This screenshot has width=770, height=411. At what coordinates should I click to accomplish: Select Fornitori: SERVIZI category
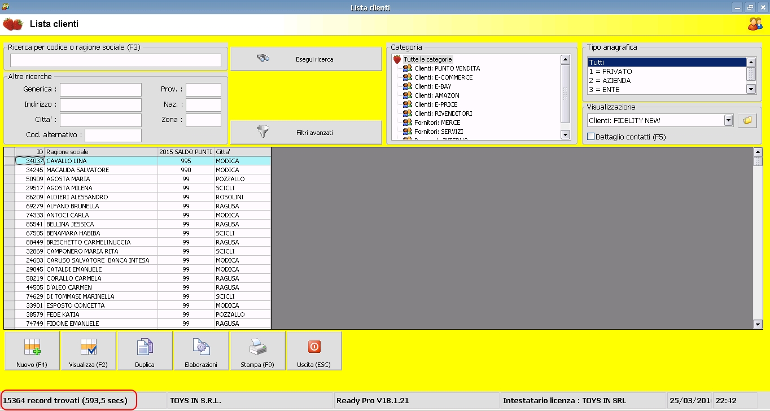point(439,132)
